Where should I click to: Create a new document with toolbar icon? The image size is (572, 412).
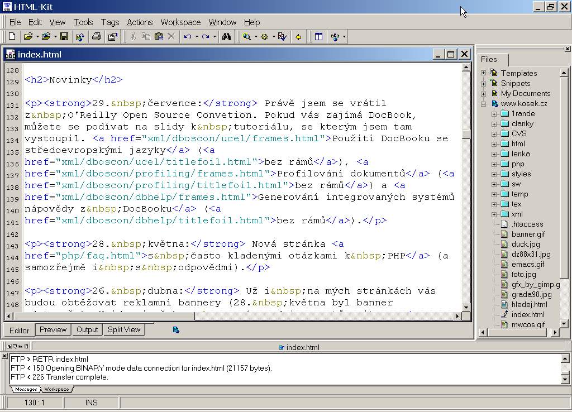click(12, 36)
